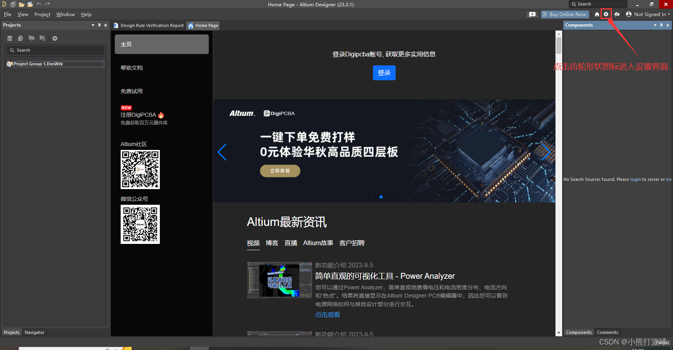This screenshot has height=350, width=673.
Task: Click the 主页 sidebar button
Action: 162,44
